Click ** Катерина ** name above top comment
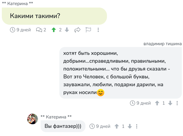Screen dimensions: 183x136 click(18, 4)
